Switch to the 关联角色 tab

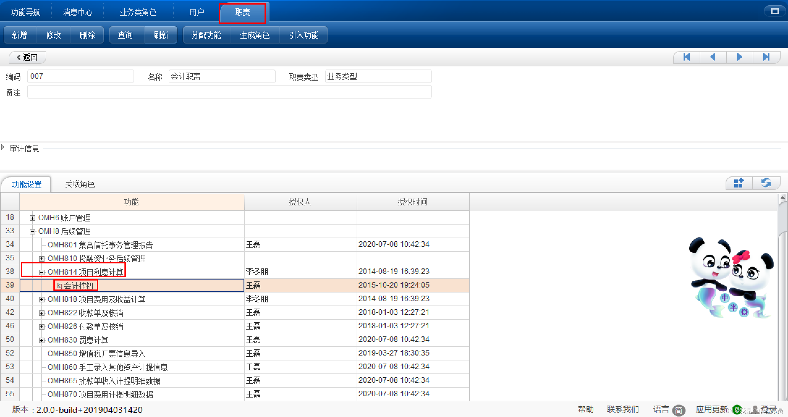tap(80, 184)
